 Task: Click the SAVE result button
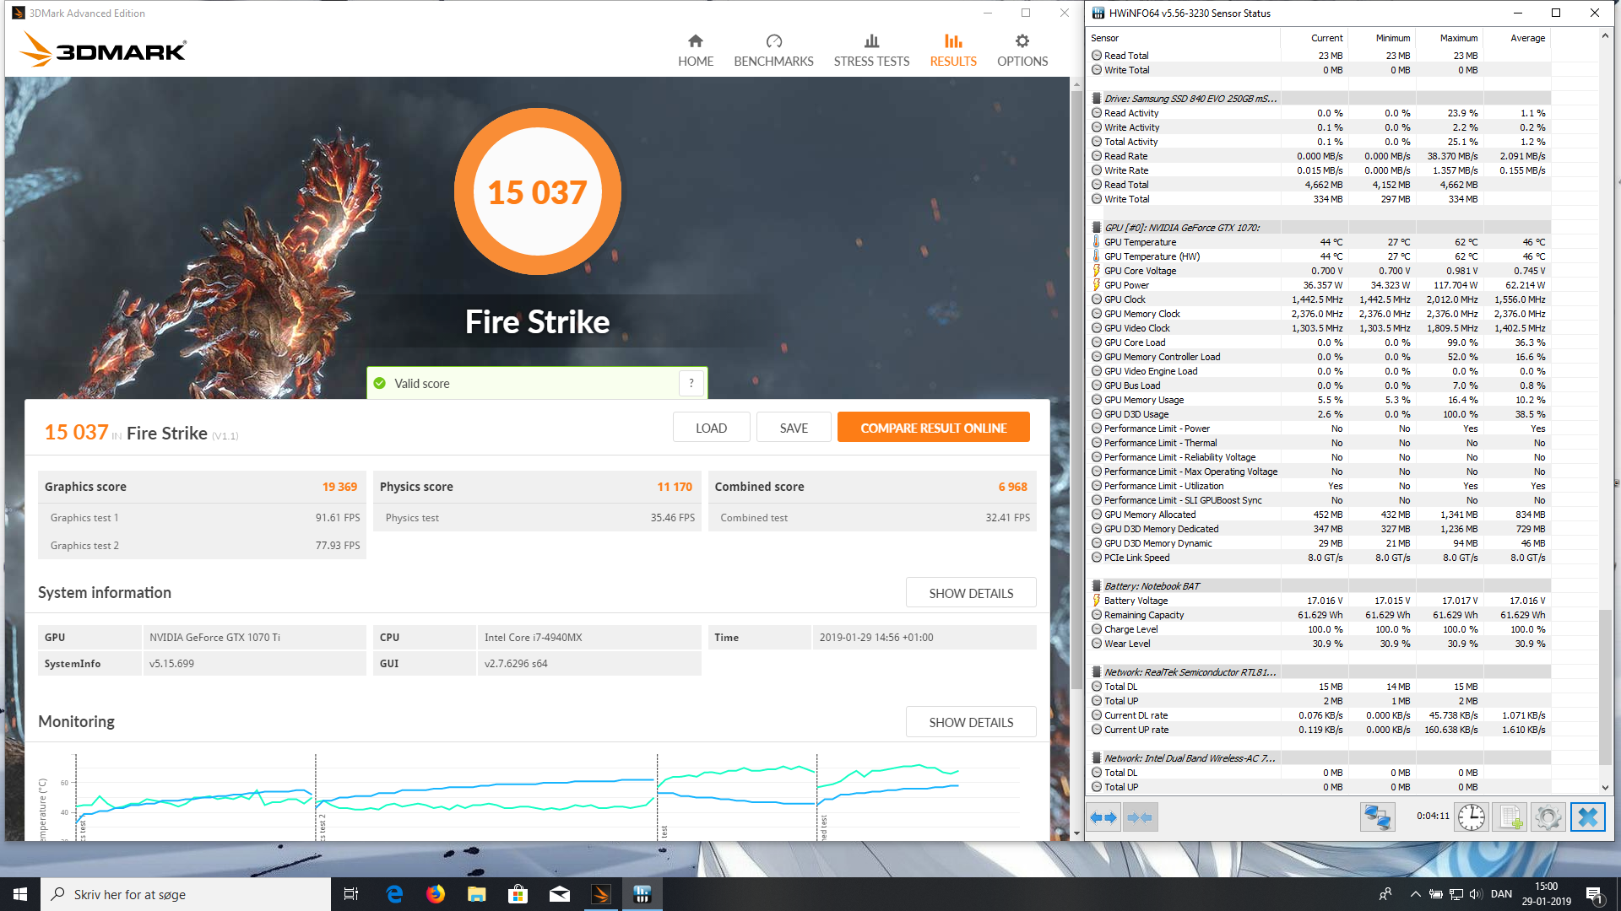[x=794, y=428]
